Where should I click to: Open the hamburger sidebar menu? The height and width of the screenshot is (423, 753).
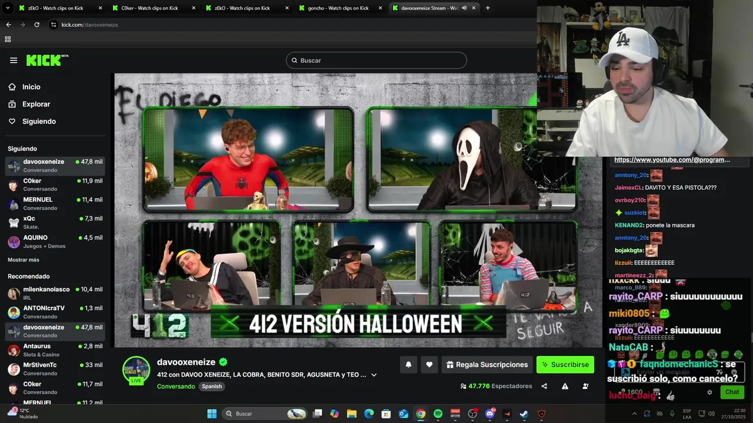point(14,61)
